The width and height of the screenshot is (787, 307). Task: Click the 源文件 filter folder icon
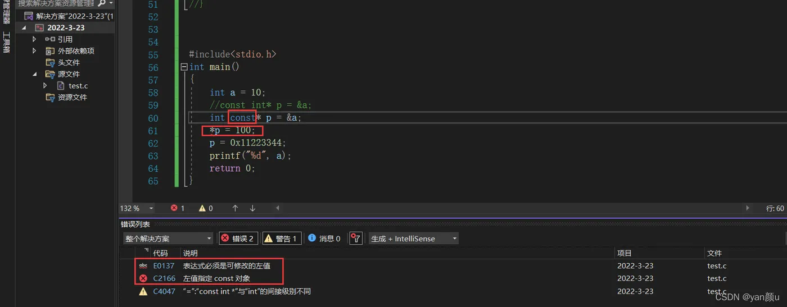(x=50, y=74)
